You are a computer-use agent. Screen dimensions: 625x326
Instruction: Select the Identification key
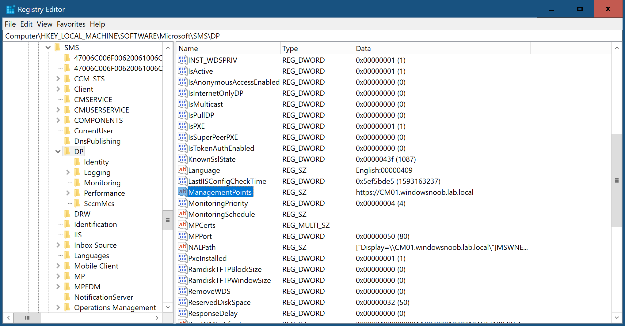[95, 224]
